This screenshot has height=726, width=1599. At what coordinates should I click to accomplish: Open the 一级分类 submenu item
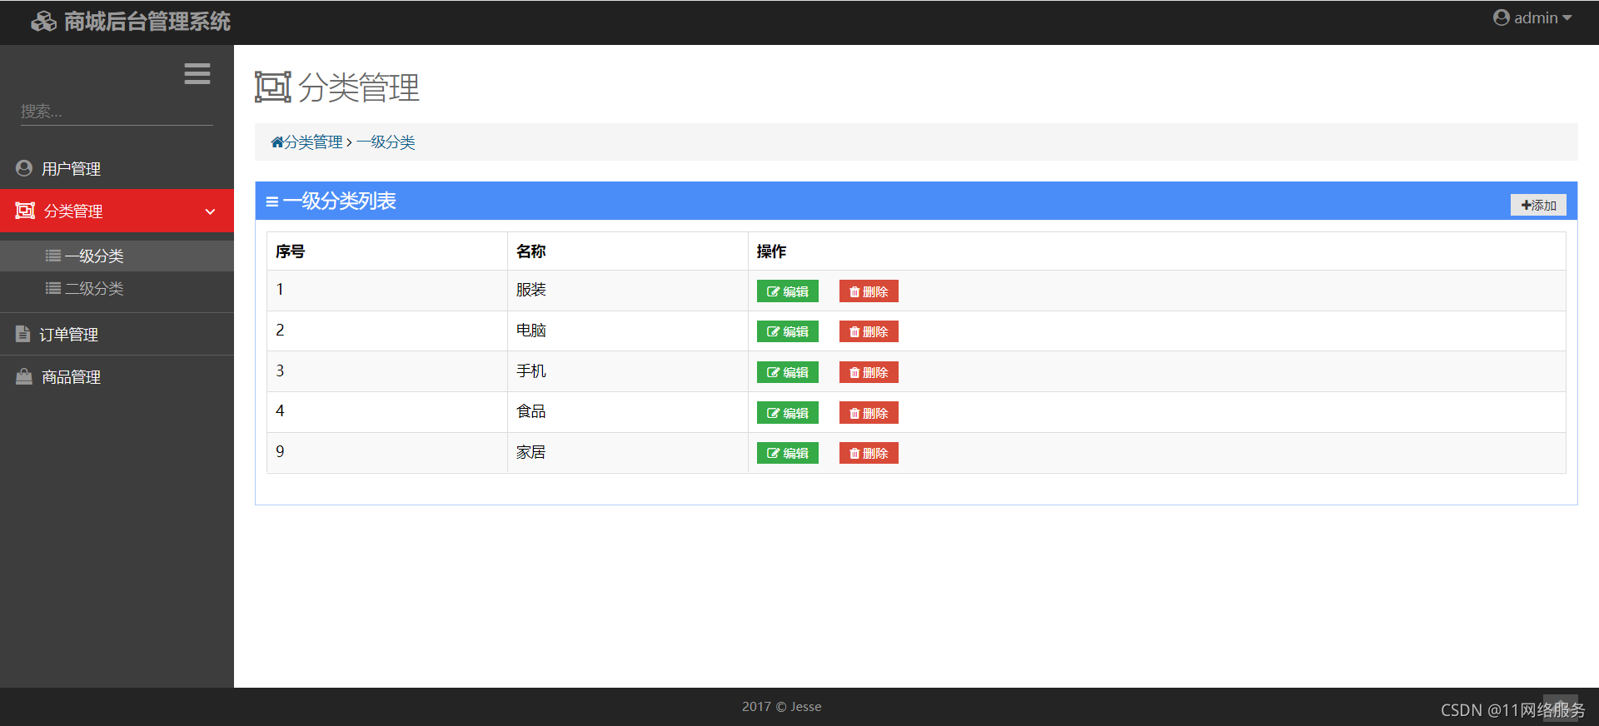[x=117, y=256]
